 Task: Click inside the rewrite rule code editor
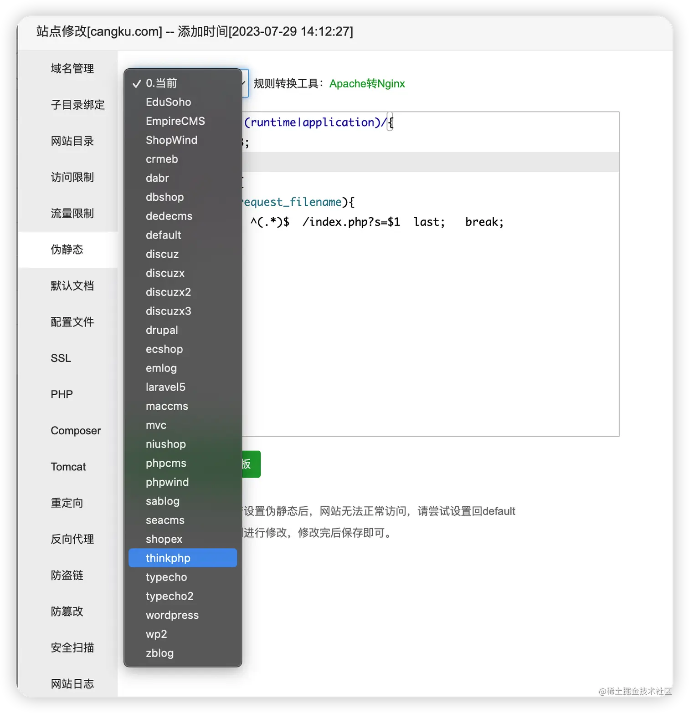[x=430, y=274]
